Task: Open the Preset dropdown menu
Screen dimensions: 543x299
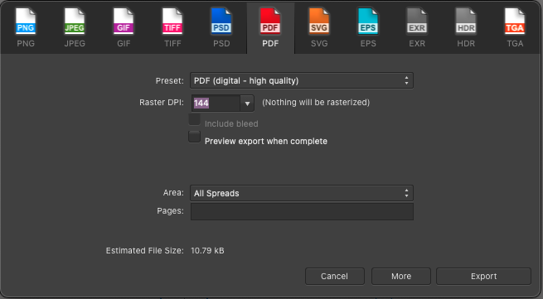Action: [301, 80]
